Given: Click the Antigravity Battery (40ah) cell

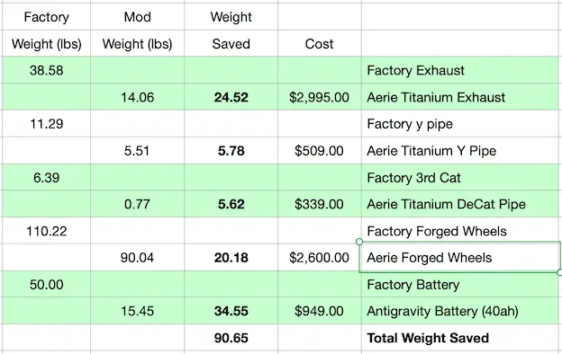Looking at the screenshot, I should pos(461,311).
